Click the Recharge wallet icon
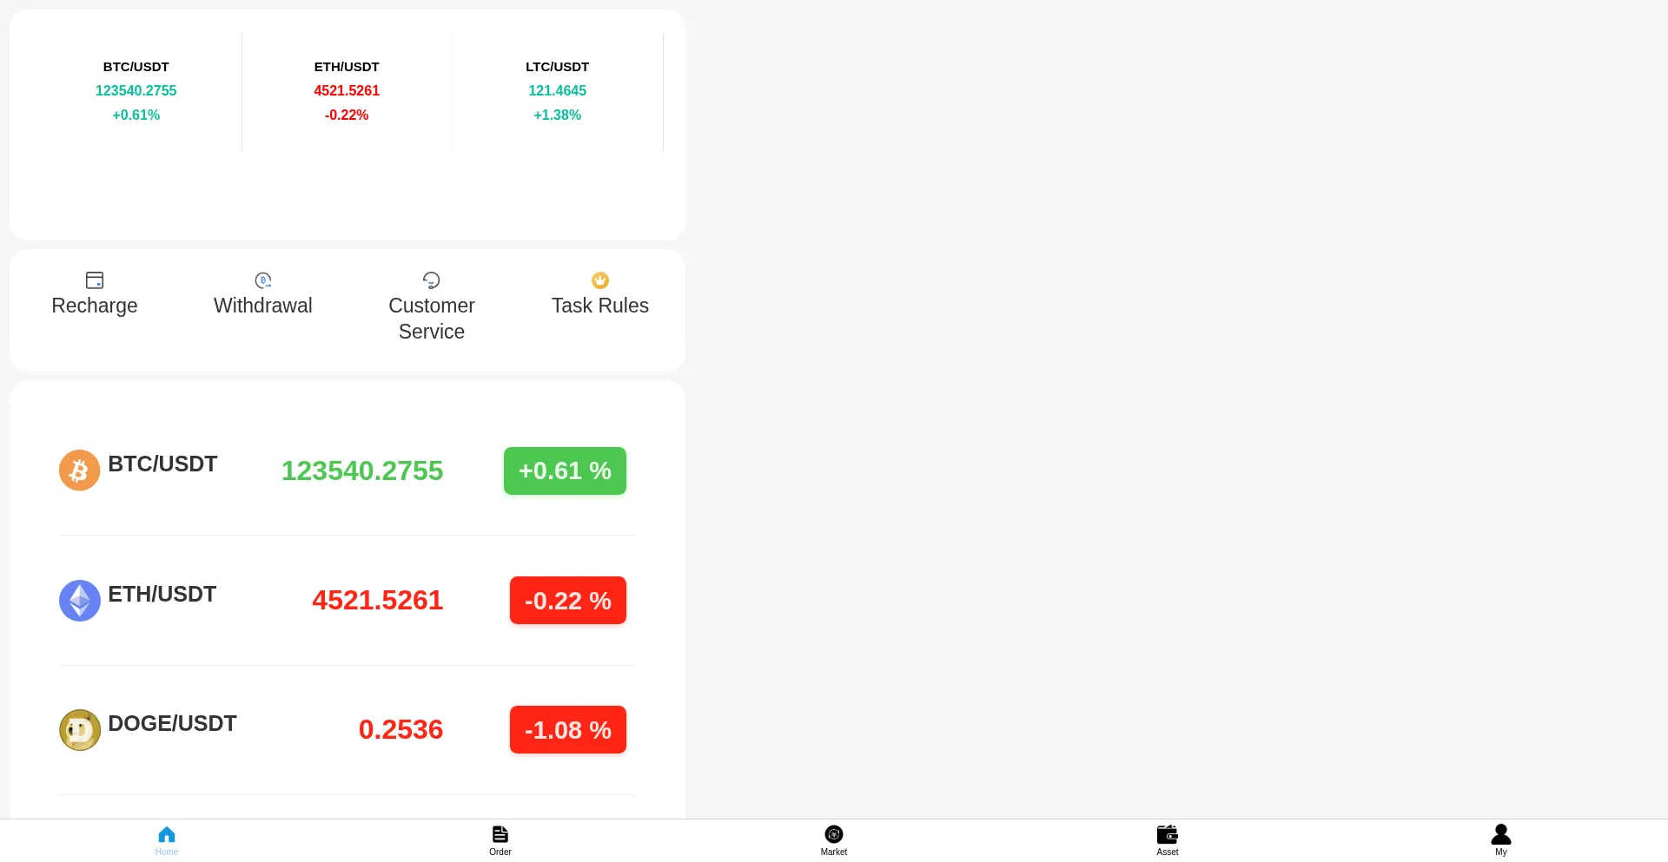 95,280
